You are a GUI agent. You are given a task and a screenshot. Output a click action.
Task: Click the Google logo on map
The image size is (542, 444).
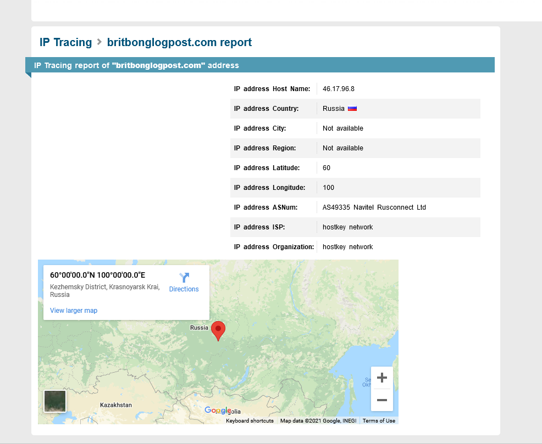tap(218, 410)
